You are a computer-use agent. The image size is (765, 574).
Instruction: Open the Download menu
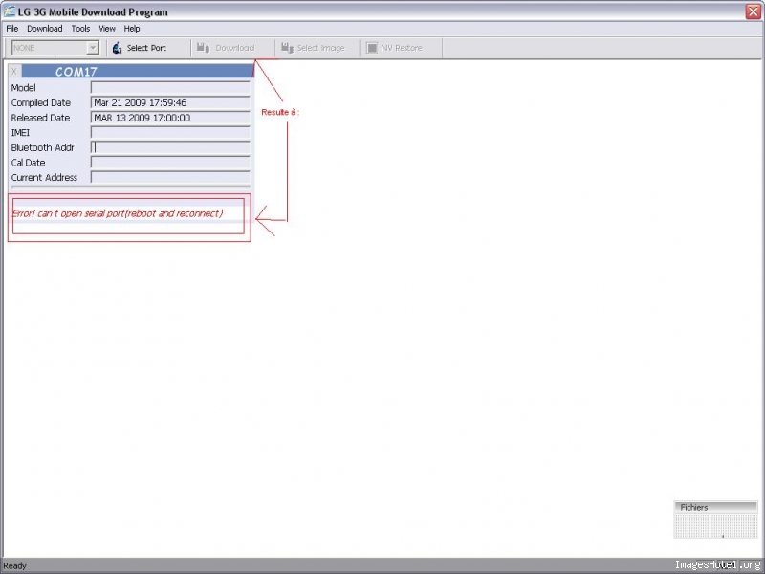point(44,29)
